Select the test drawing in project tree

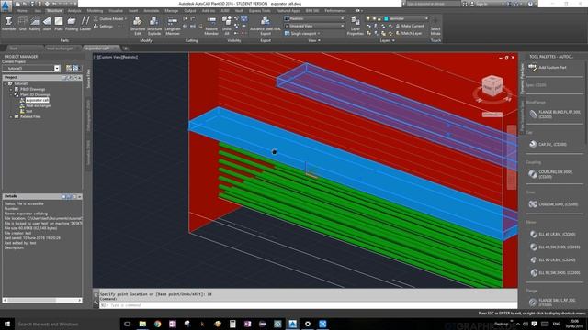[x=28, y=111]
